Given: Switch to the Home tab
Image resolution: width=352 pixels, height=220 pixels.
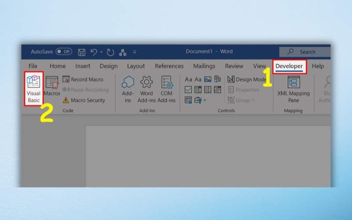Looking at the screenshot, I should [x=58, y=66].
